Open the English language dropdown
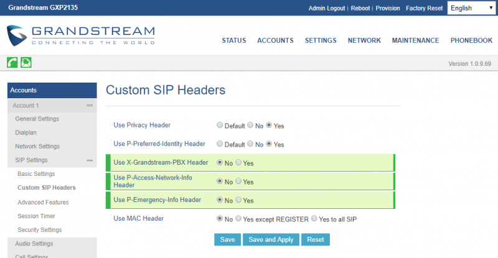Viewport: 498px width, 258px height. click(471, 8)
